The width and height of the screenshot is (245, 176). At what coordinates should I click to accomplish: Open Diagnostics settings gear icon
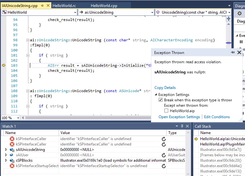point(239,13)
